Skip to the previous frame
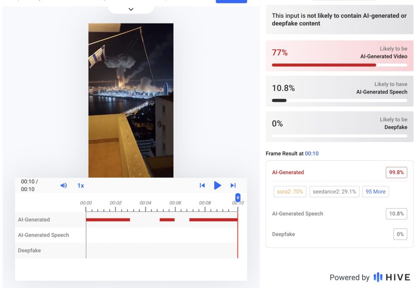Image resolution: width=415 pixels, height=288 pixels. click(202, 186)
